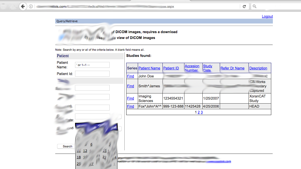The width and height of the screenshot is (301, 169).
Task: Select date cell '1/25/2007'
Action: click(x=211, y=99)
